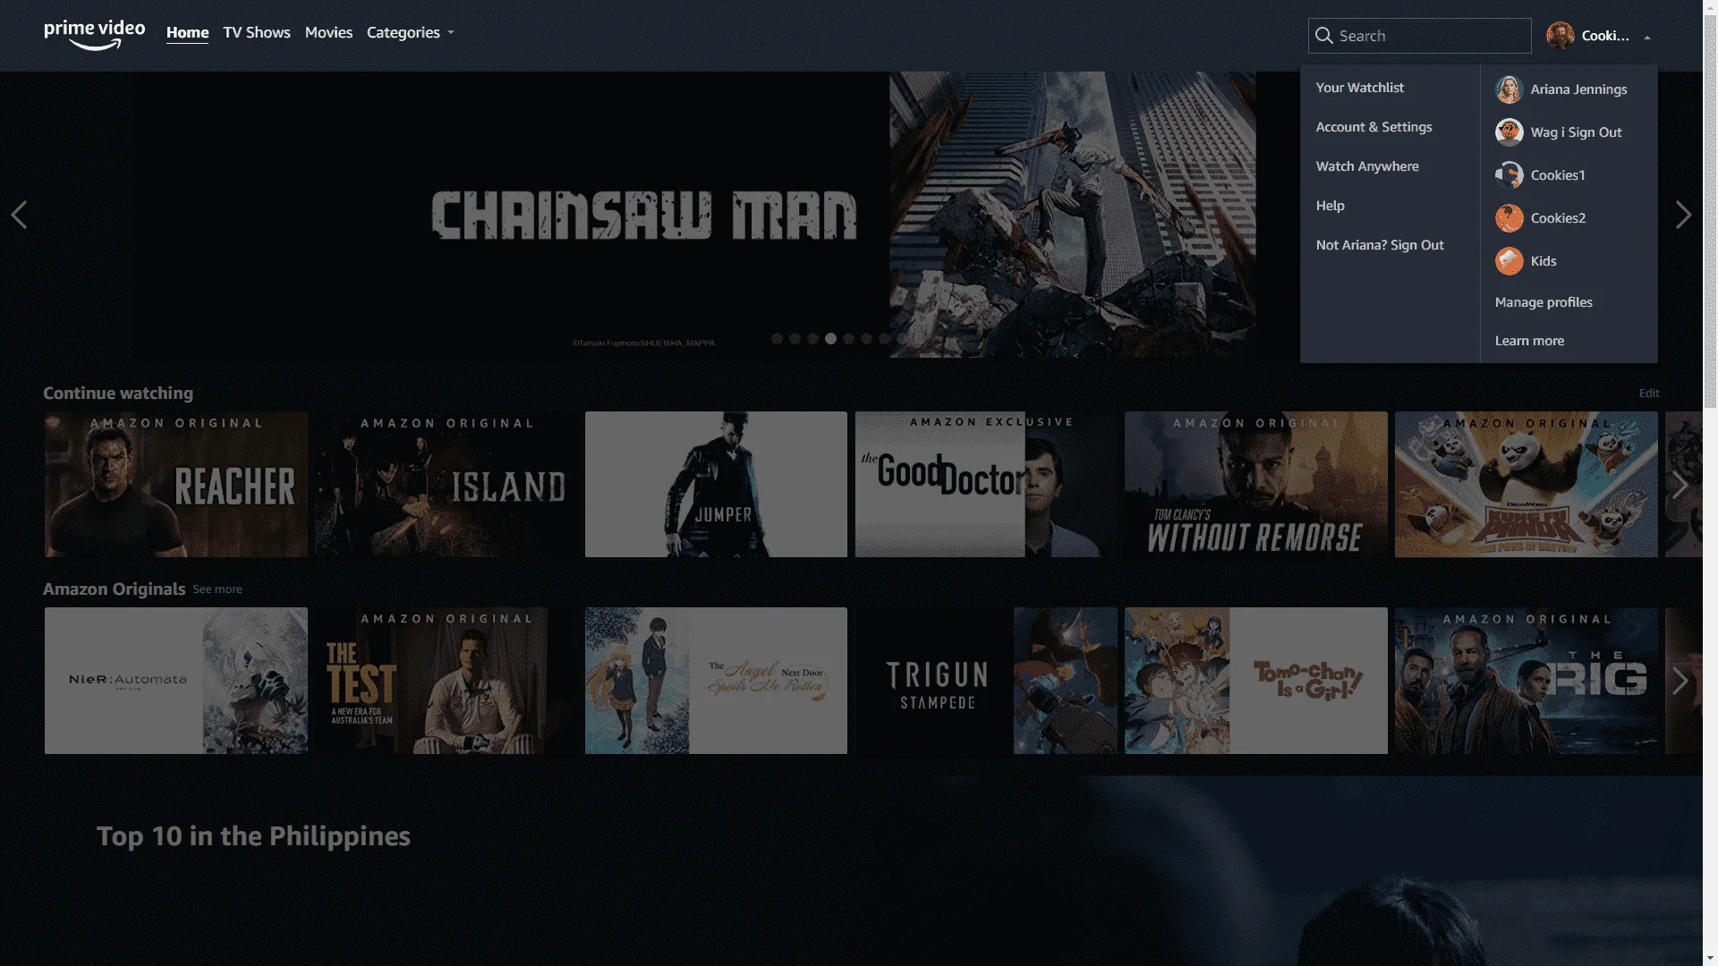This screenshot has height=966, width=1718.
Task: Go to previous hero banner slide
Action: [19, 215]
